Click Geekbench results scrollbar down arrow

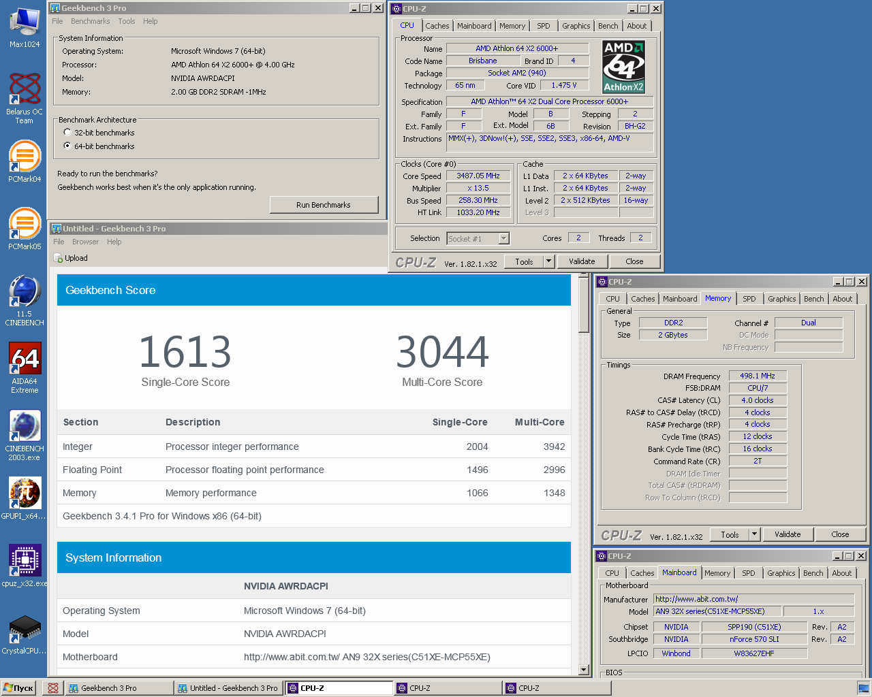point(584,669)
